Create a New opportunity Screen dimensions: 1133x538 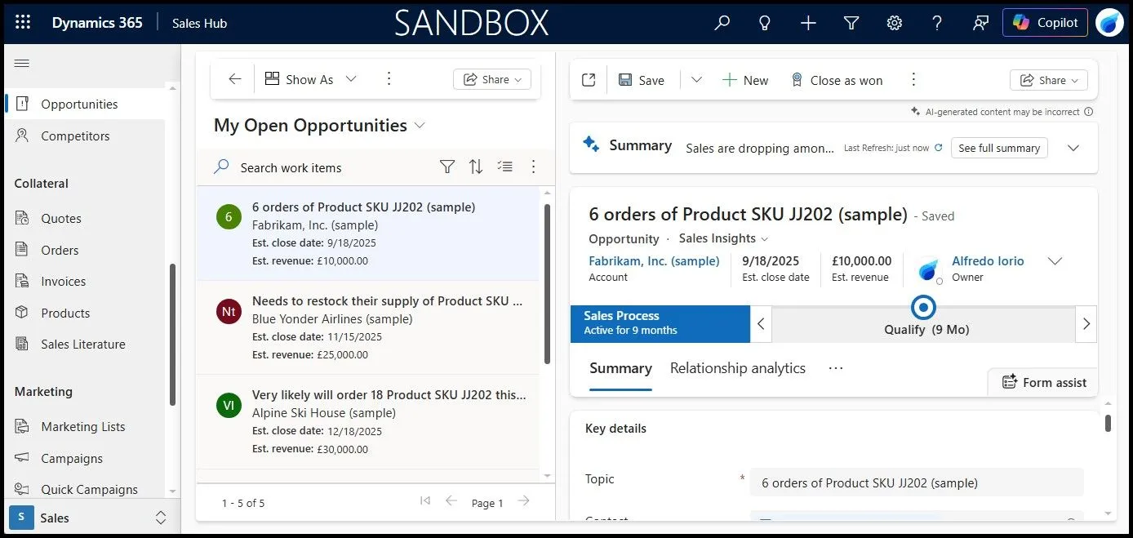coord(745,80)
